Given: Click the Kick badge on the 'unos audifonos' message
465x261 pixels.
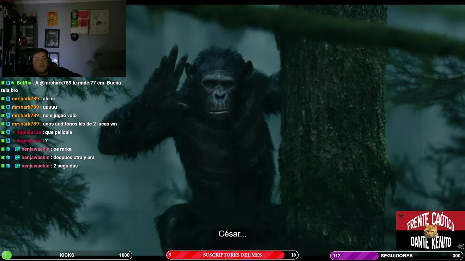Looking at the screenshot, I should (x=3, y=124).
